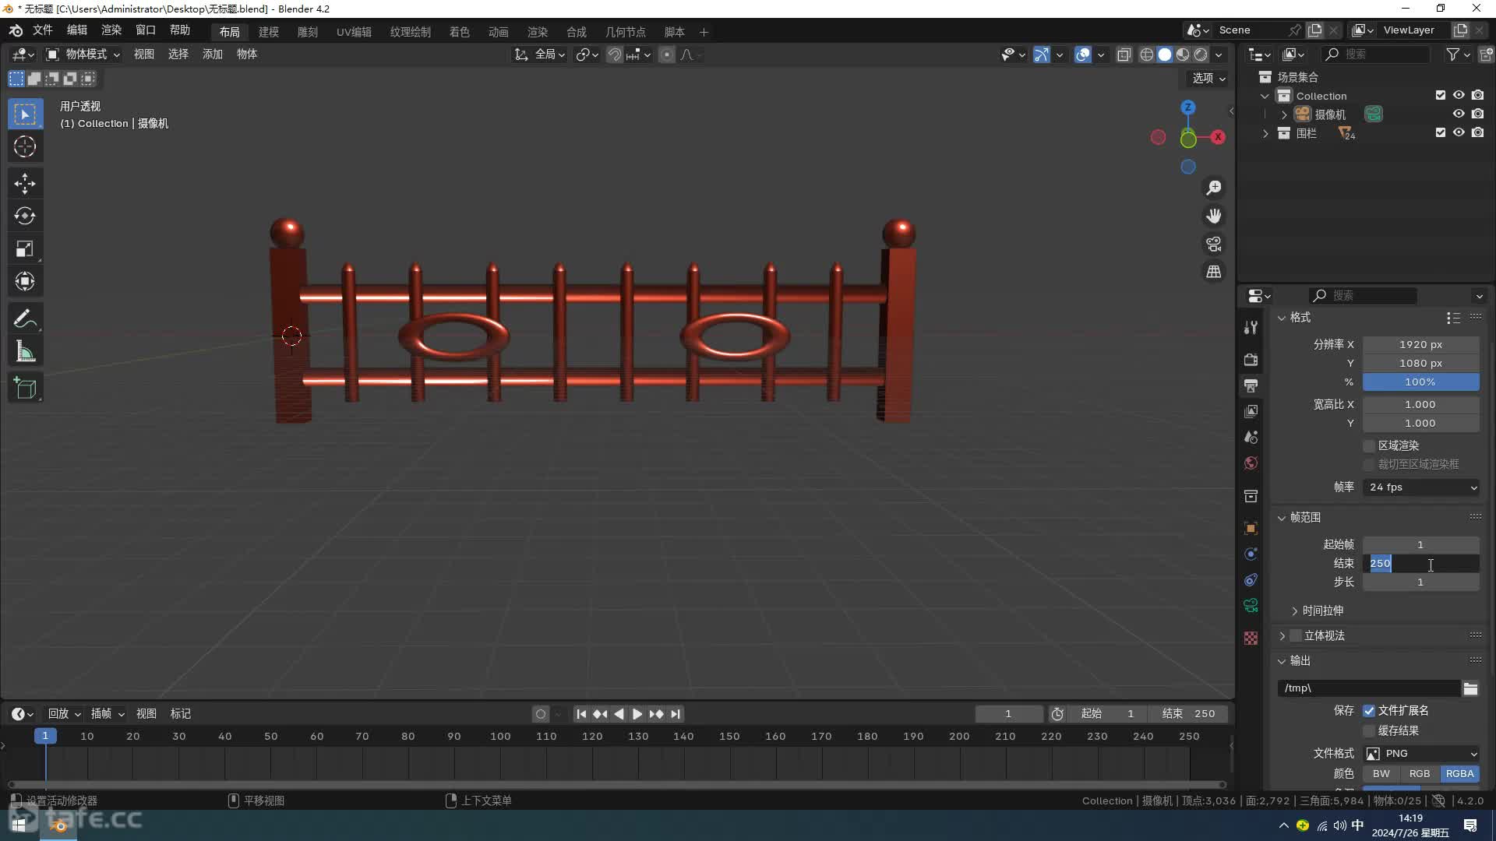The height and width of the screenshot is (841, 1496).
Task: Open the Scene properties tab
Action: (1251, 437)
